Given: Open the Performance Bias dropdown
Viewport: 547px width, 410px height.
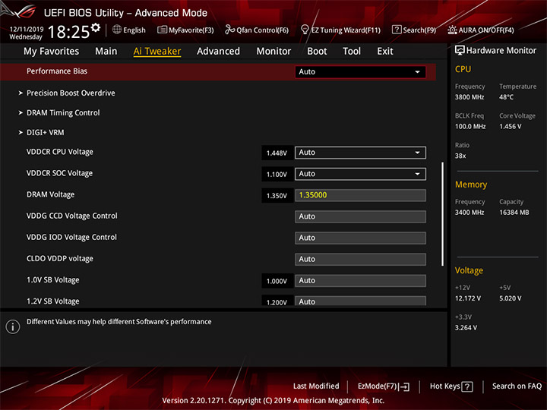Looking at the screenshot, I should [360, 72].
